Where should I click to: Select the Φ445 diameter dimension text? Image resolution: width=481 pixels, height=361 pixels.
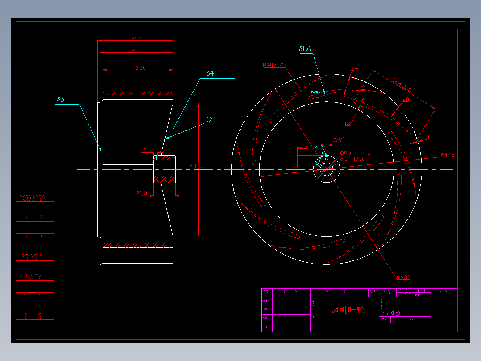447,155
